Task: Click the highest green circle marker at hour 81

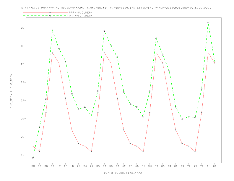Action: point(208,23)
